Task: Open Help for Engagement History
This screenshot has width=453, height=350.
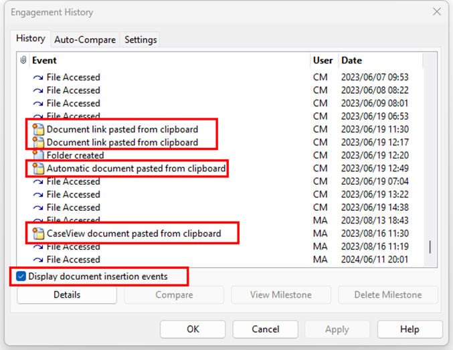Action: tap(410, 329)
